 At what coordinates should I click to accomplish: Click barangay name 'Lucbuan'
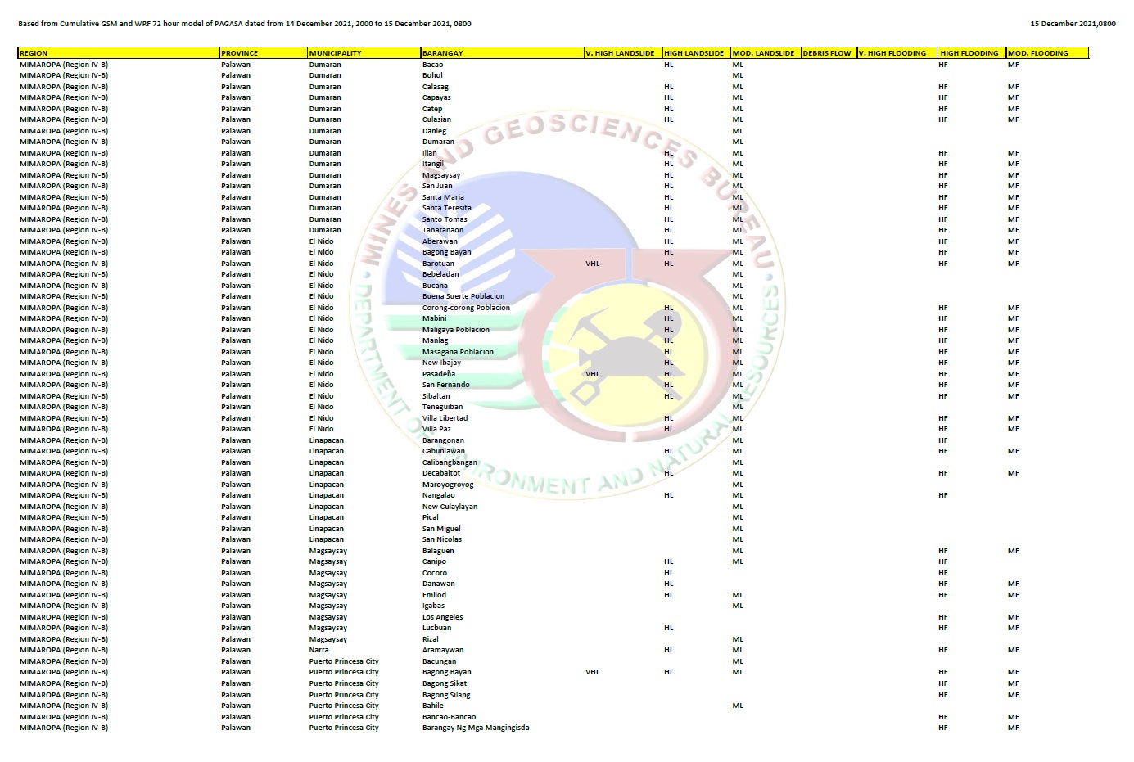[x=436, y=628]
